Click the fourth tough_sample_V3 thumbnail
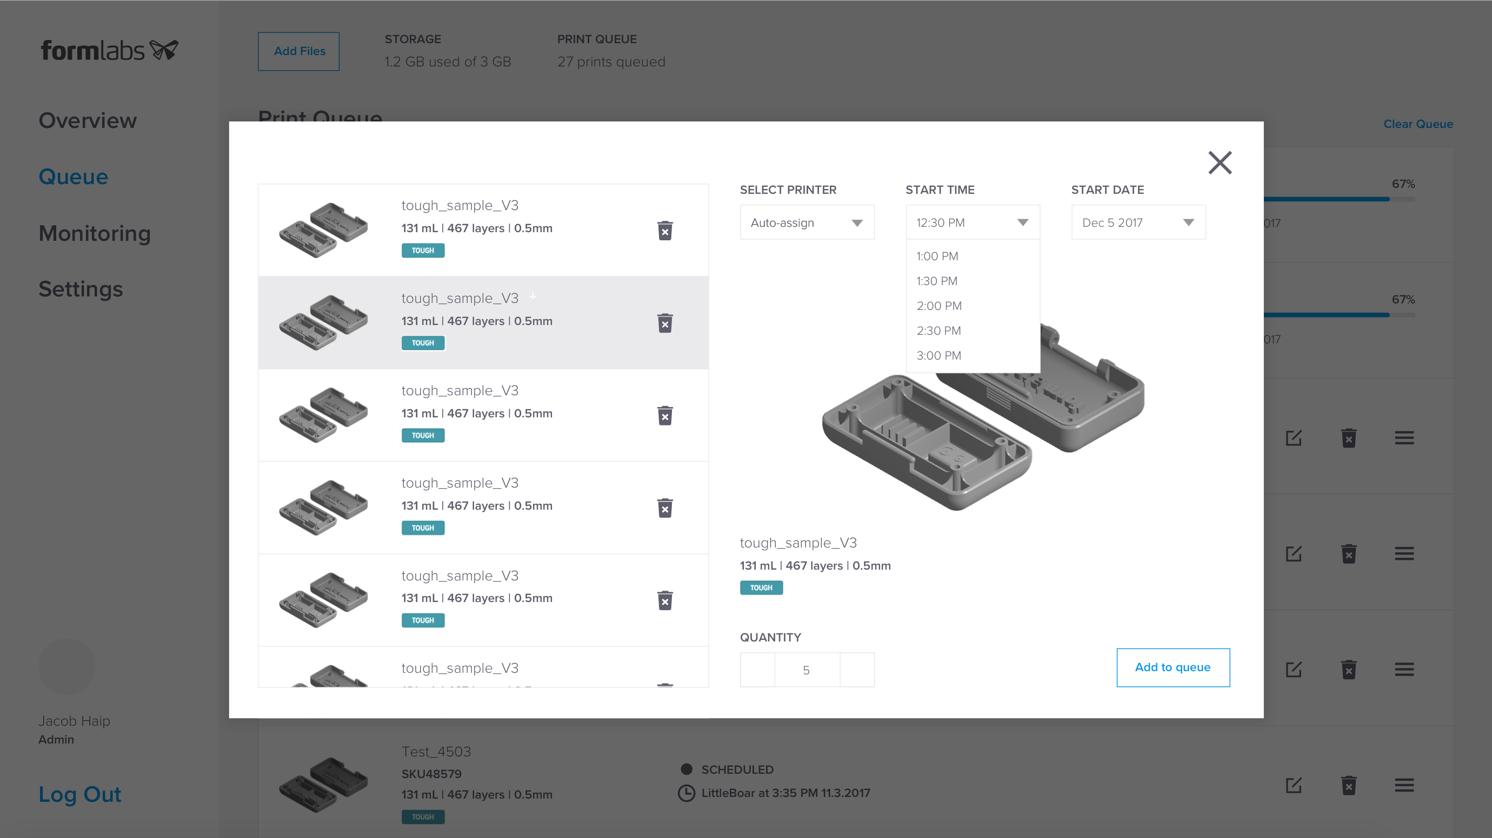Image resolution: width=1492 pixels, height=838 pixels. pyautogui.click(x=323, y=508)
